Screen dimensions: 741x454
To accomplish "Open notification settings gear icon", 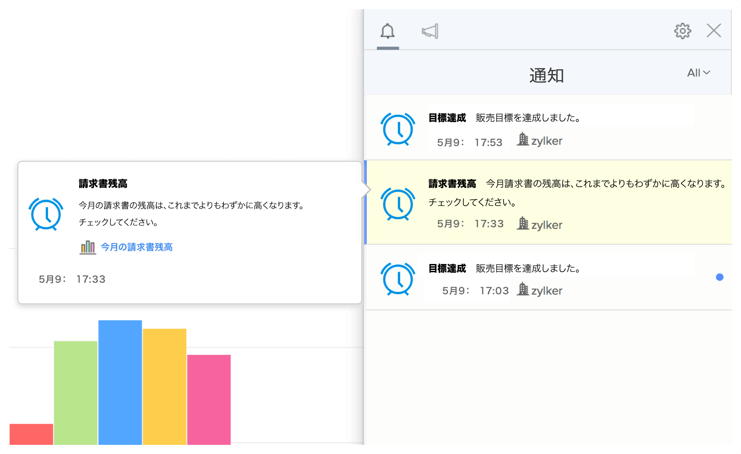I will click(x=682, y=31).
